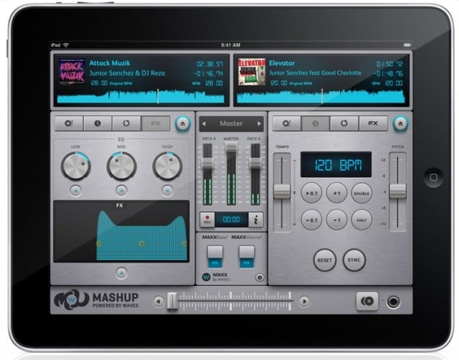This screenshot has width=459, height=360.
Task: Click the Elevator track title
Action: [x=282, y=63]
